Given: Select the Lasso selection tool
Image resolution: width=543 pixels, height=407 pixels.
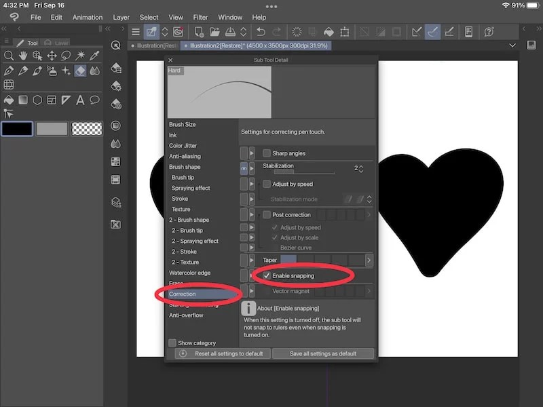Looking at the screenshot, I should [x=67, y=56].
